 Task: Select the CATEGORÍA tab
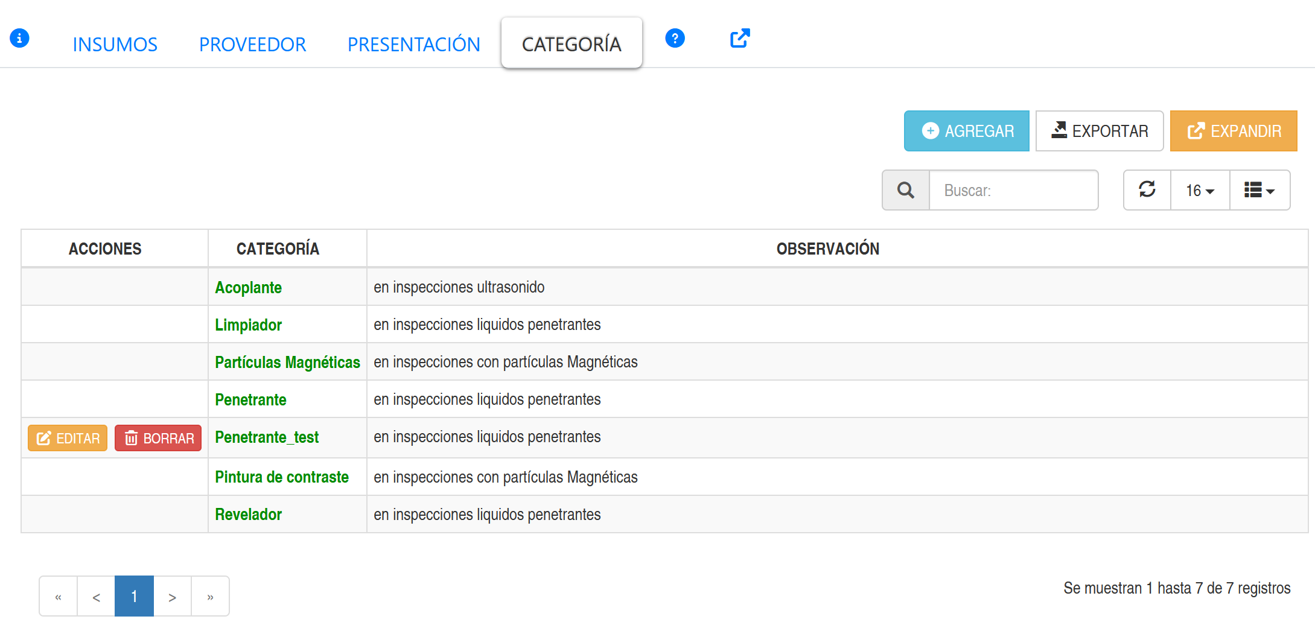(571, 44)
